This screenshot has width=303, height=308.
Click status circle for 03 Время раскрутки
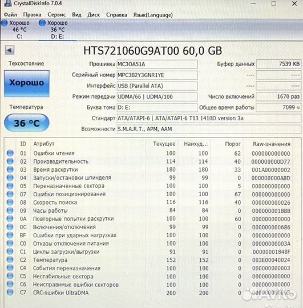click(10, 169)
